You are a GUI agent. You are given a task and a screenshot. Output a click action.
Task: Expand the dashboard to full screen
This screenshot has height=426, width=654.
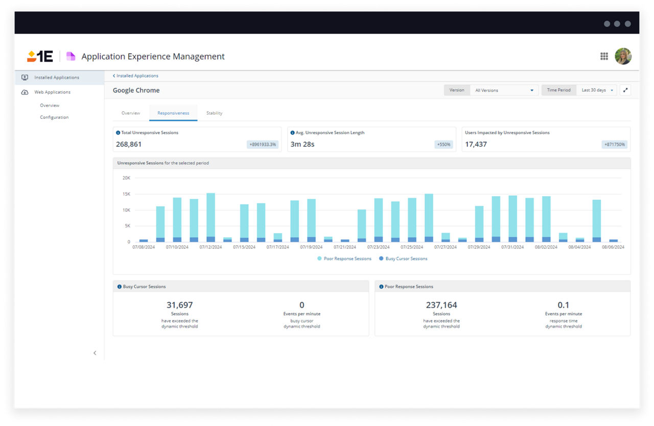625,90
